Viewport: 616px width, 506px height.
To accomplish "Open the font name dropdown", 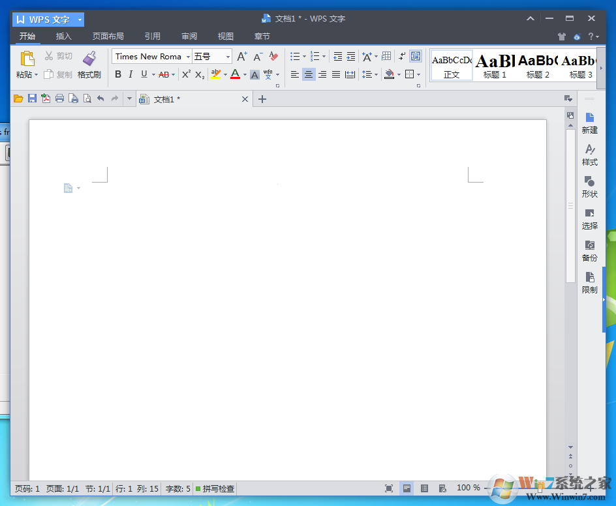I will coord(188,57).
